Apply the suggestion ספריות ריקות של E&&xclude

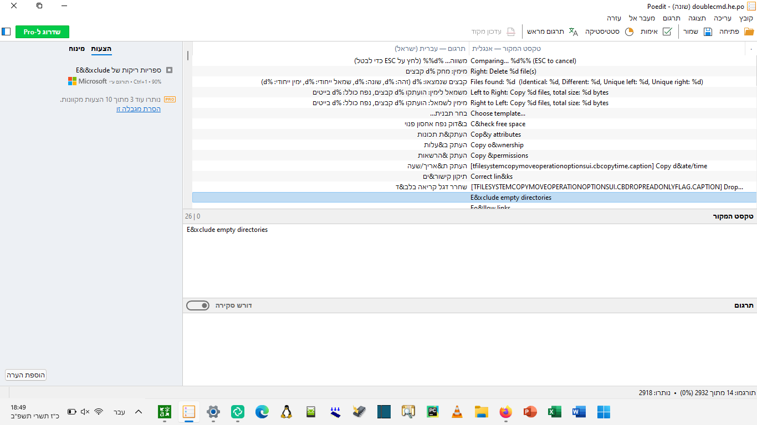point(119,70)
